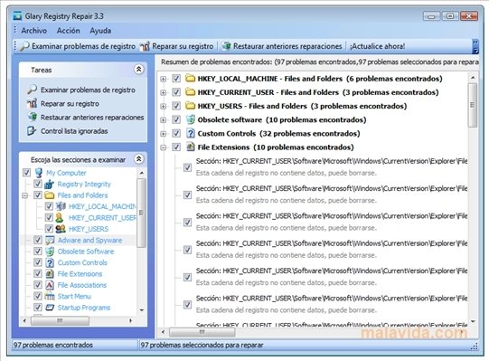Click ¡Actualice ahora! in toolbar
Screen dimensions: 489x361
point(377,46)
